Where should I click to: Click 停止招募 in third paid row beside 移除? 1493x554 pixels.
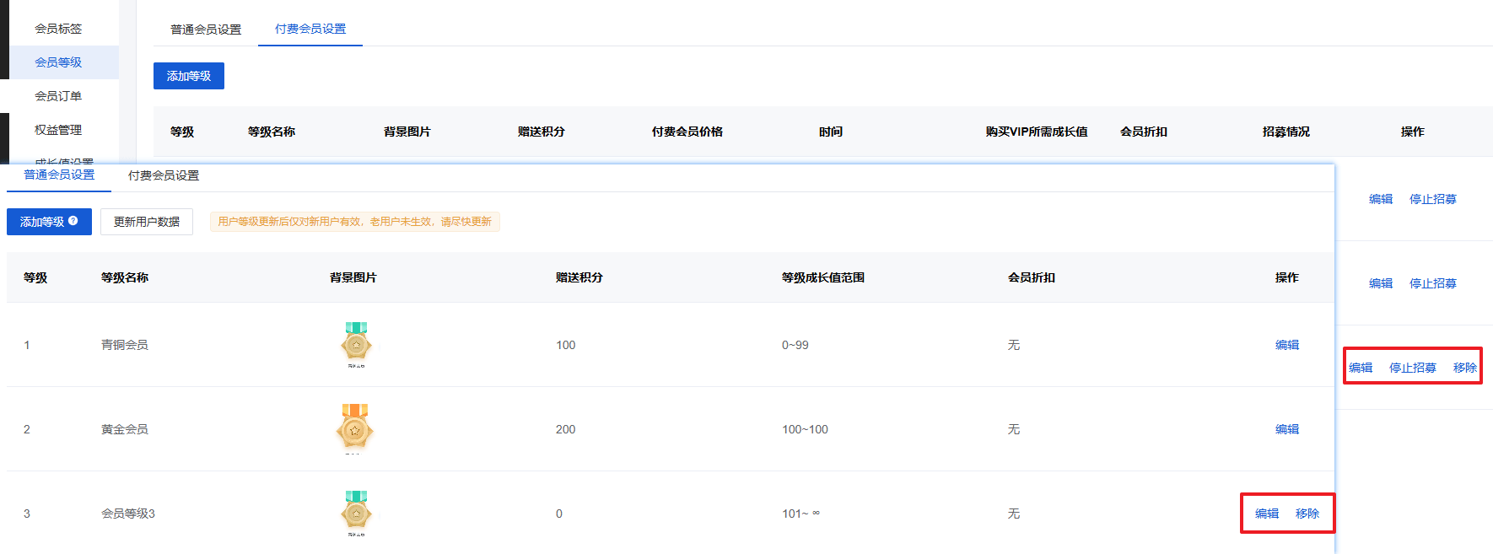coord(1413,368)
